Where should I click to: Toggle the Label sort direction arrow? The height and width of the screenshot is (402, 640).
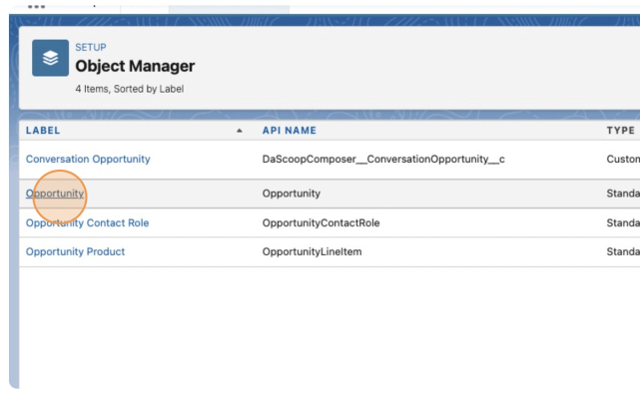tap(240, 131)
